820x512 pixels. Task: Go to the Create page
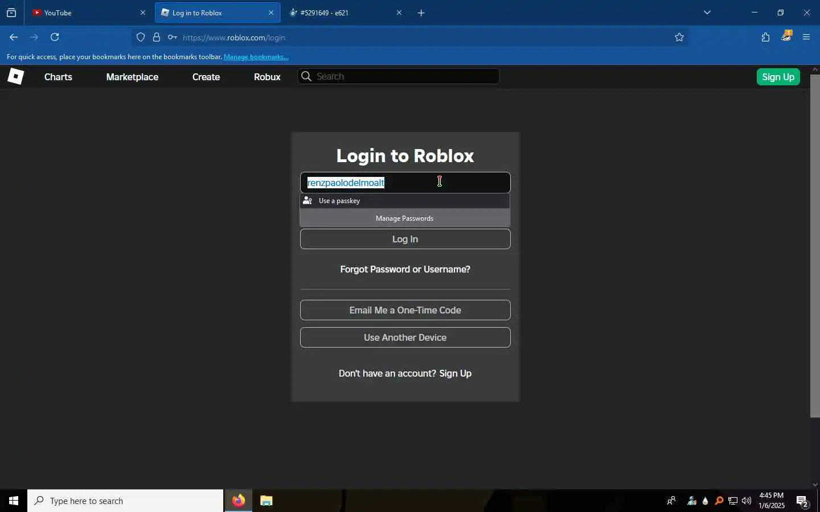click(206, 77)
